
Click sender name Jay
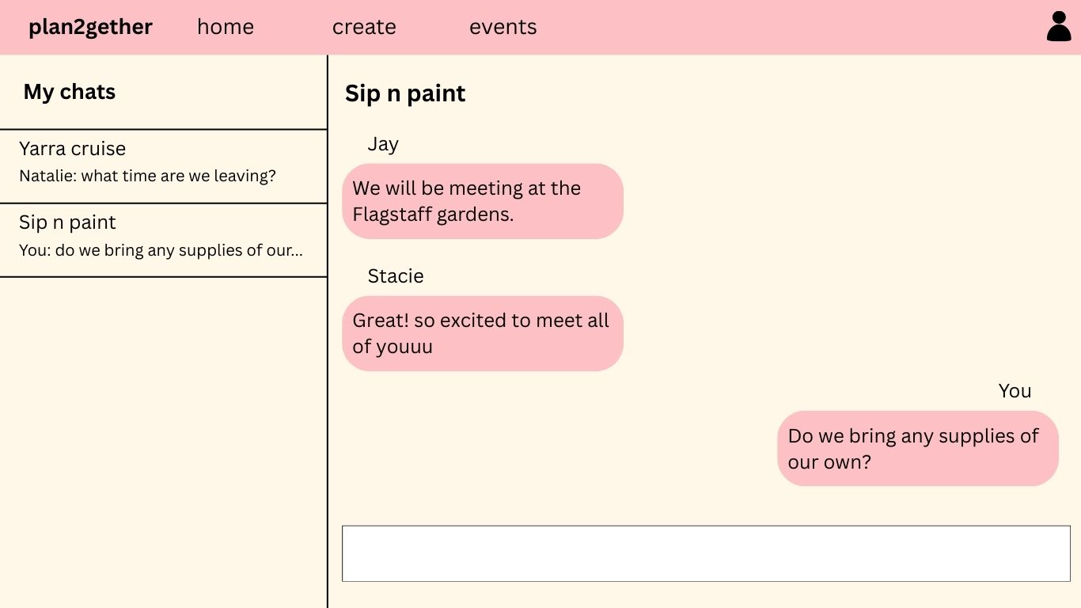pyautogui.click(x=383, y=144)
